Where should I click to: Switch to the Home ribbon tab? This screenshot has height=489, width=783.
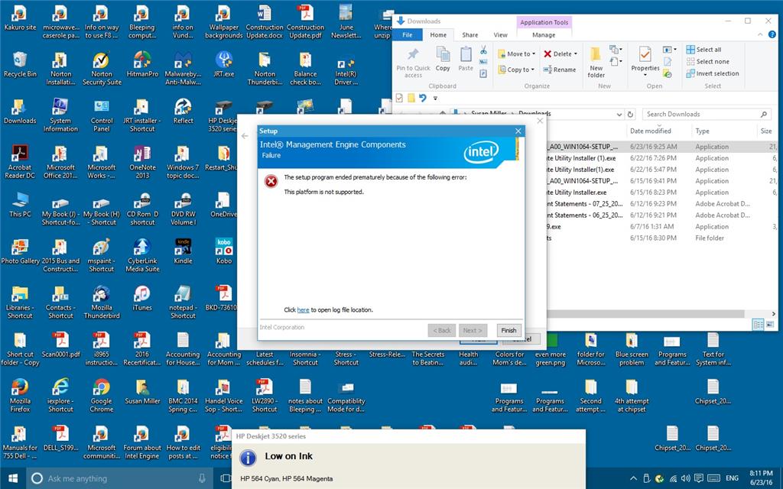tap(438, 35)
